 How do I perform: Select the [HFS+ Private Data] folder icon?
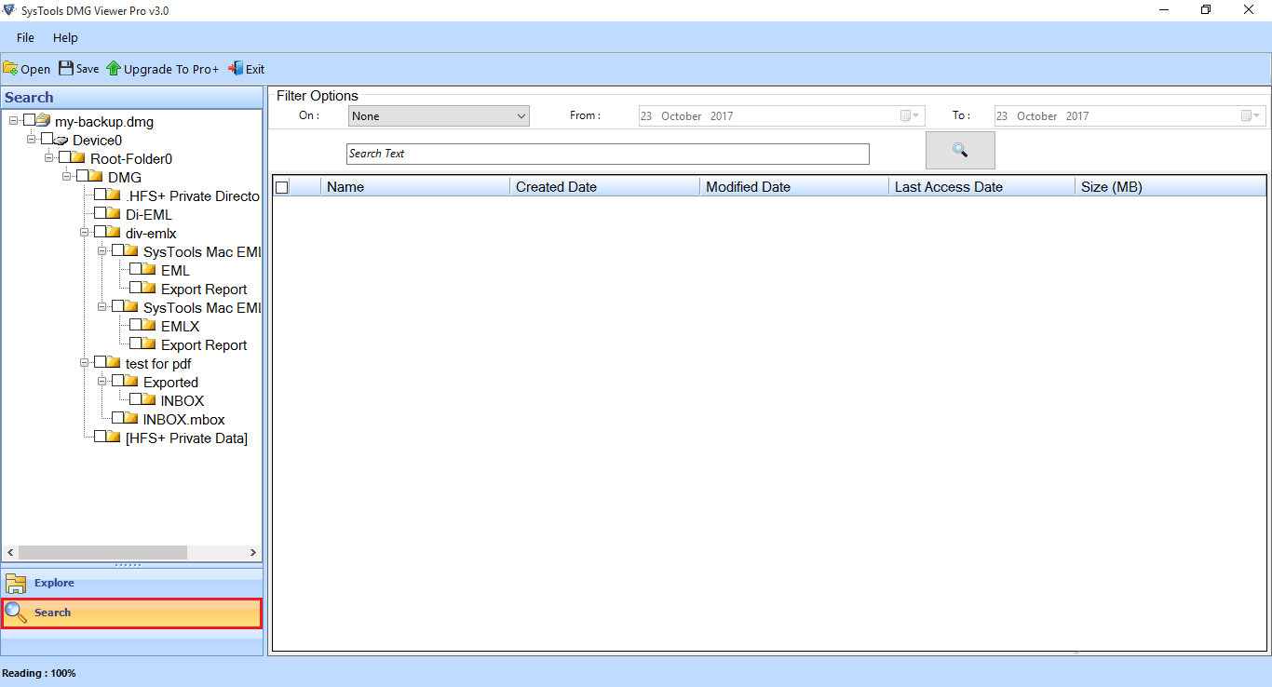coord(114,438)
